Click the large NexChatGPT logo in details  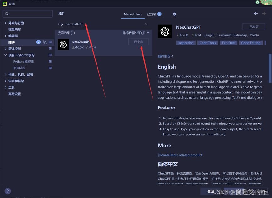point(165,31)
